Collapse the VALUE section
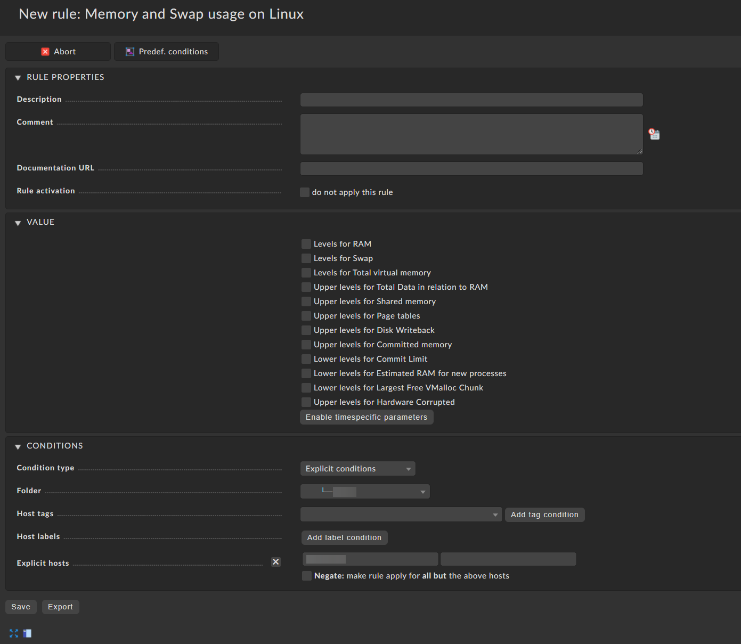This screenshot has width=741, height=644. pos(18,222)
